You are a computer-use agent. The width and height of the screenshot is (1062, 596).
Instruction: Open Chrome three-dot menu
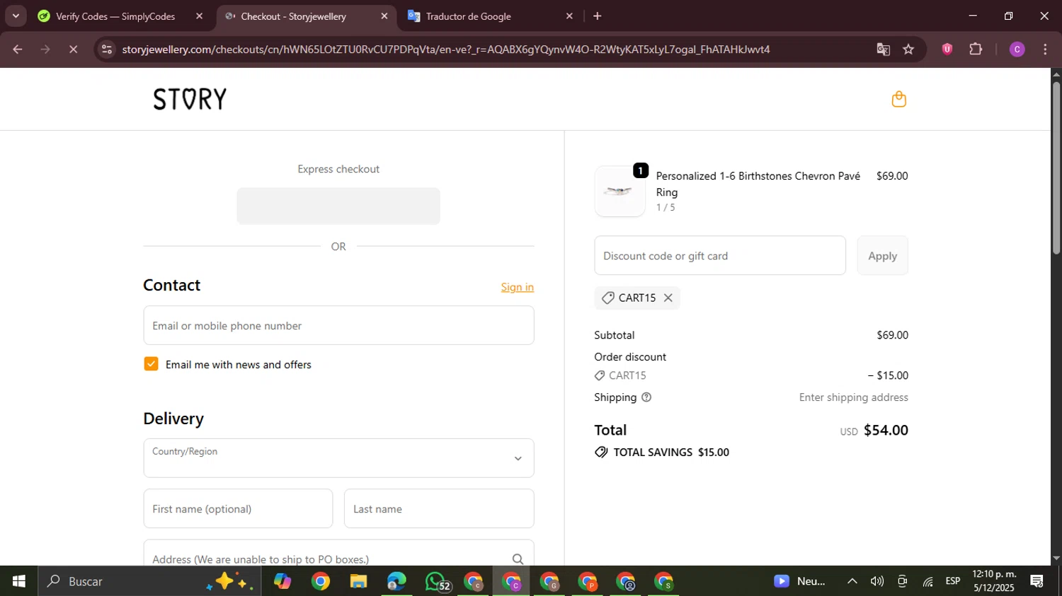[1045, 49]
